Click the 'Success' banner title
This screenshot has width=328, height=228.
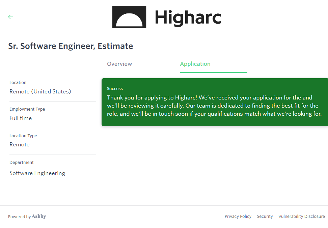[115, 89]
